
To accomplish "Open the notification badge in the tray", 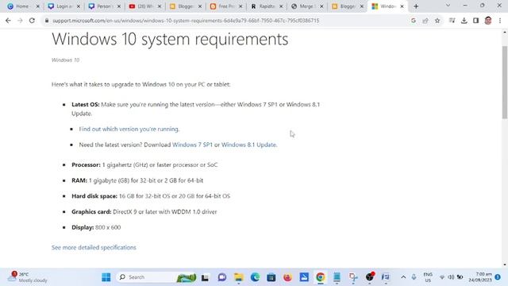I will click(x=498, y=277).
